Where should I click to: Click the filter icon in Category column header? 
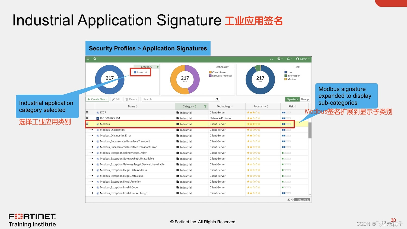click(x=205, y=106)
